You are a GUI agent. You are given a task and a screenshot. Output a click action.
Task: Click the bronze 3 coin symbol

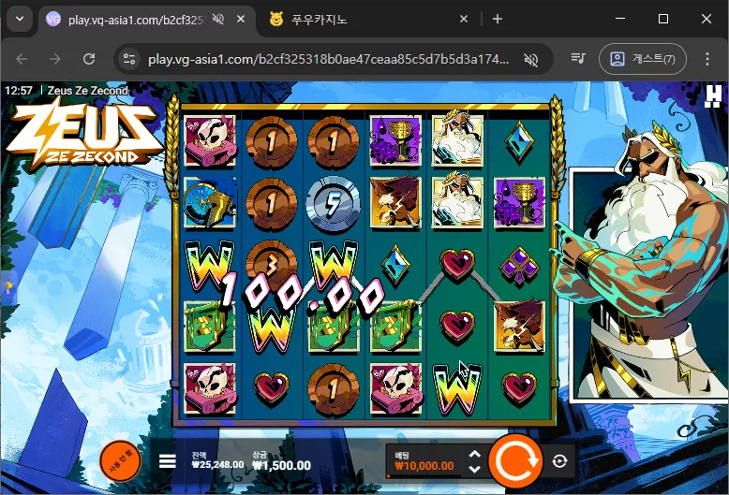pyautogui.click(x=272, y=262)
